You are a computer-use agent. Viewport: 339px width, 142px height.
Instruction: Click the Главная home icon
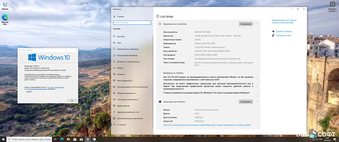pyautogui.click(x=114, y=17)
